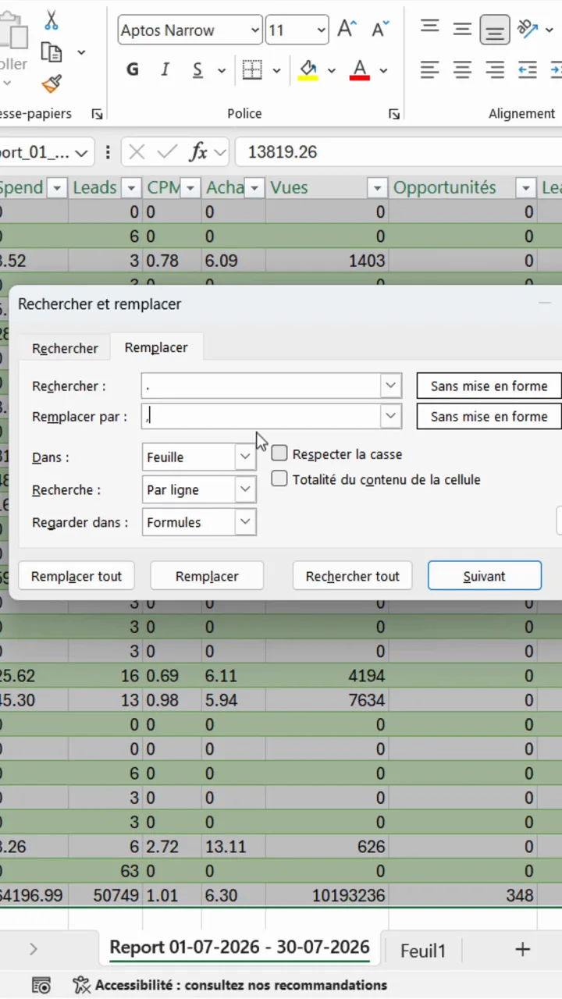The height and width of the screenshot is (999, 562).
Task: Open the font name dropdown
Action: pyautogui.click(x=255, y=30)
